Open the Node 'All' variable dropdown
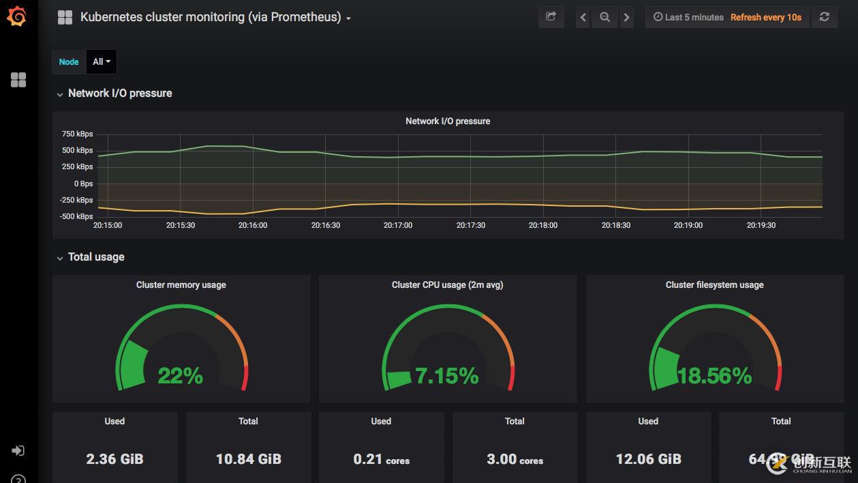 102,61
